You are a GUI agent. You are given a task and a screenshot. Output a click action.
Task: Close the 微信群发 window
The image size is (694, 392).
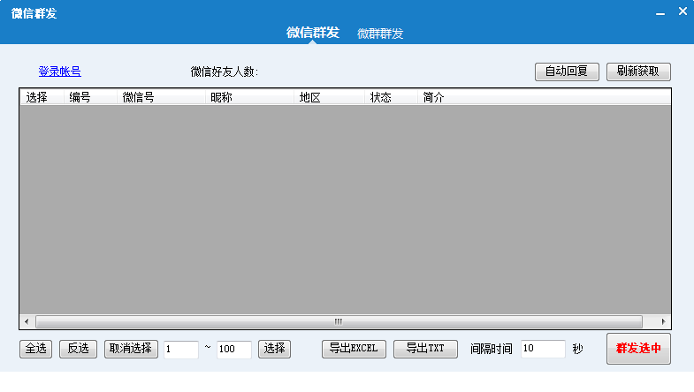pyautogui.click(x=683, y=11)
